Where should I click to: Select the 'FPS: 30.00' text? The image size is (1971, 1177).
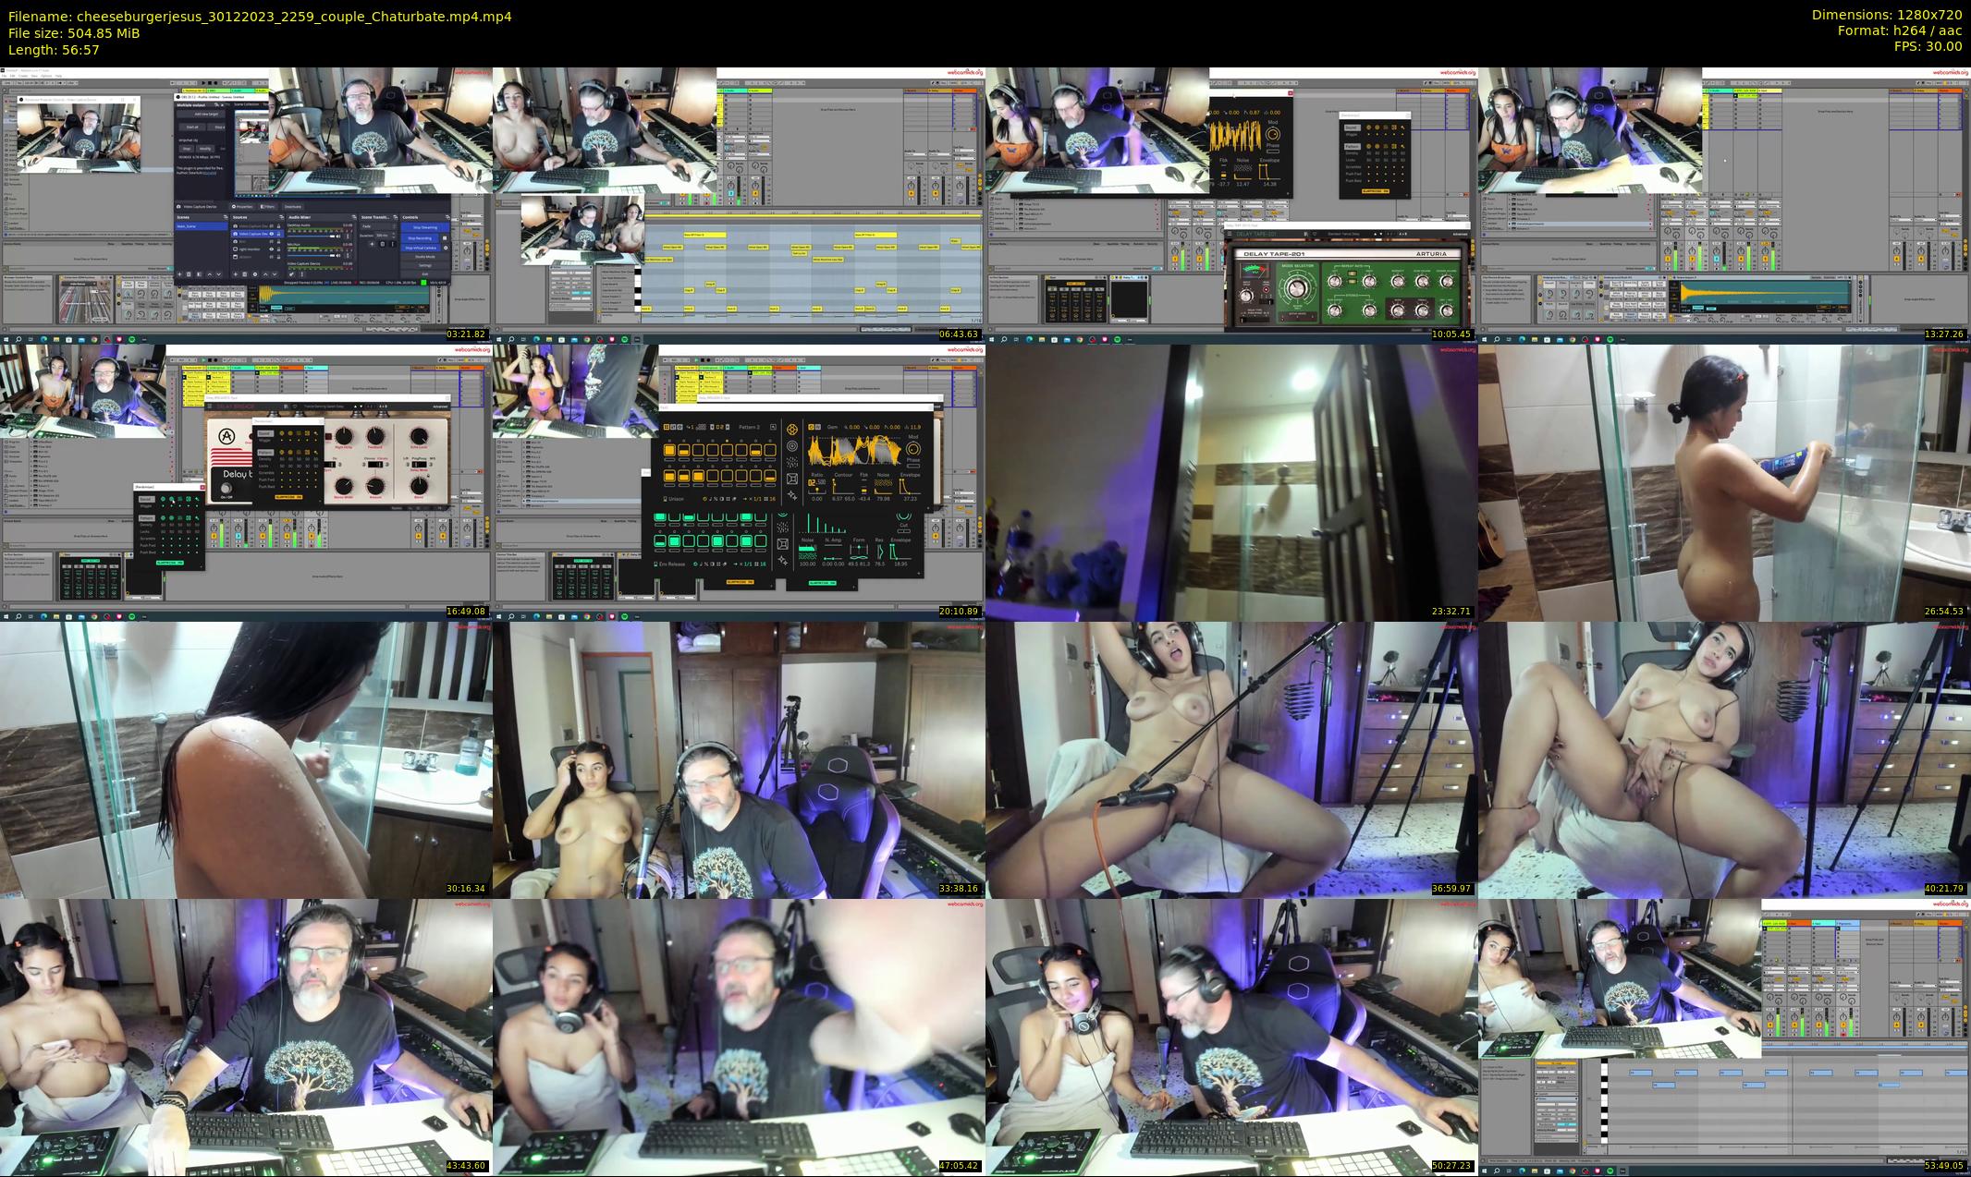[1927, 46]
